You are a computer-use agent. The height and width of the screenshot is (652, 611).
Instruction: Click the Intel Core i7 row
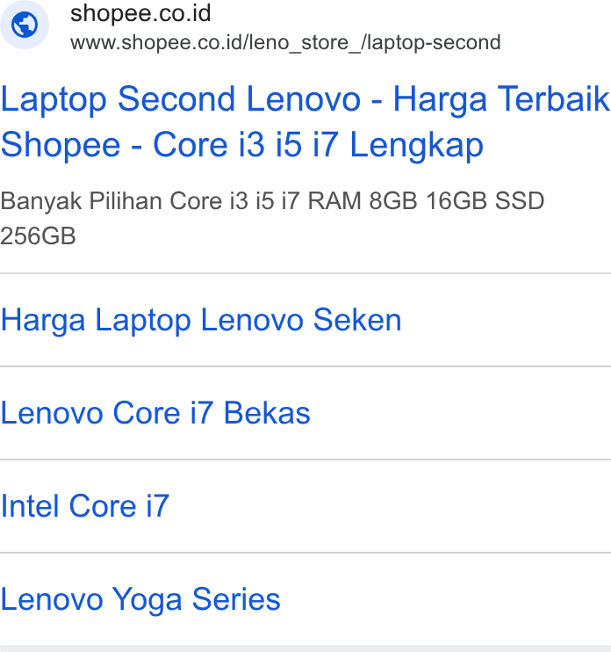point(305,506)
